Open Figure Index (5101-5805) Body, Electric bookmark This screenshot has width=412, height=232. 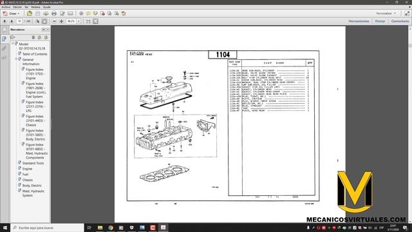point(35,135)
